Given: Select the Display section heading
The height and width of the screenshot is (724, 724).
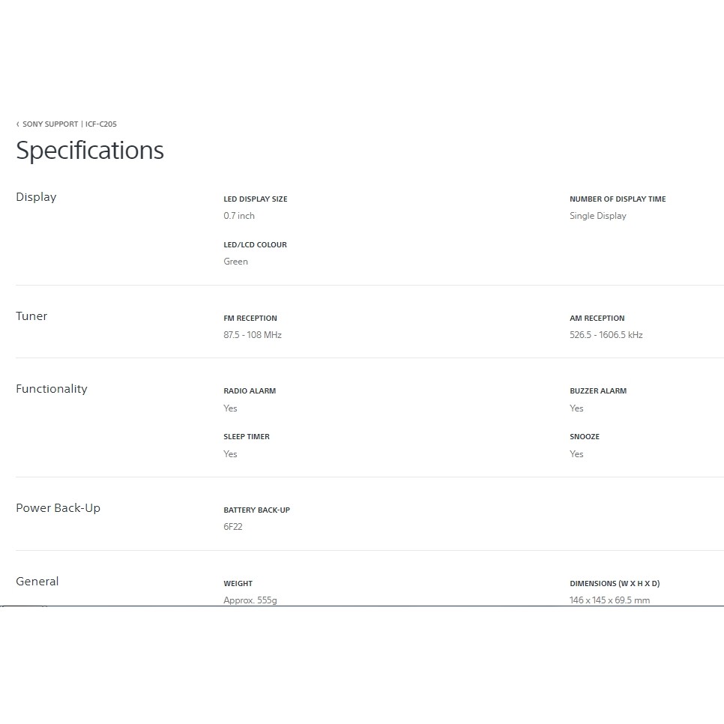Looking at the screenshot, I should (x=36, y=197).
